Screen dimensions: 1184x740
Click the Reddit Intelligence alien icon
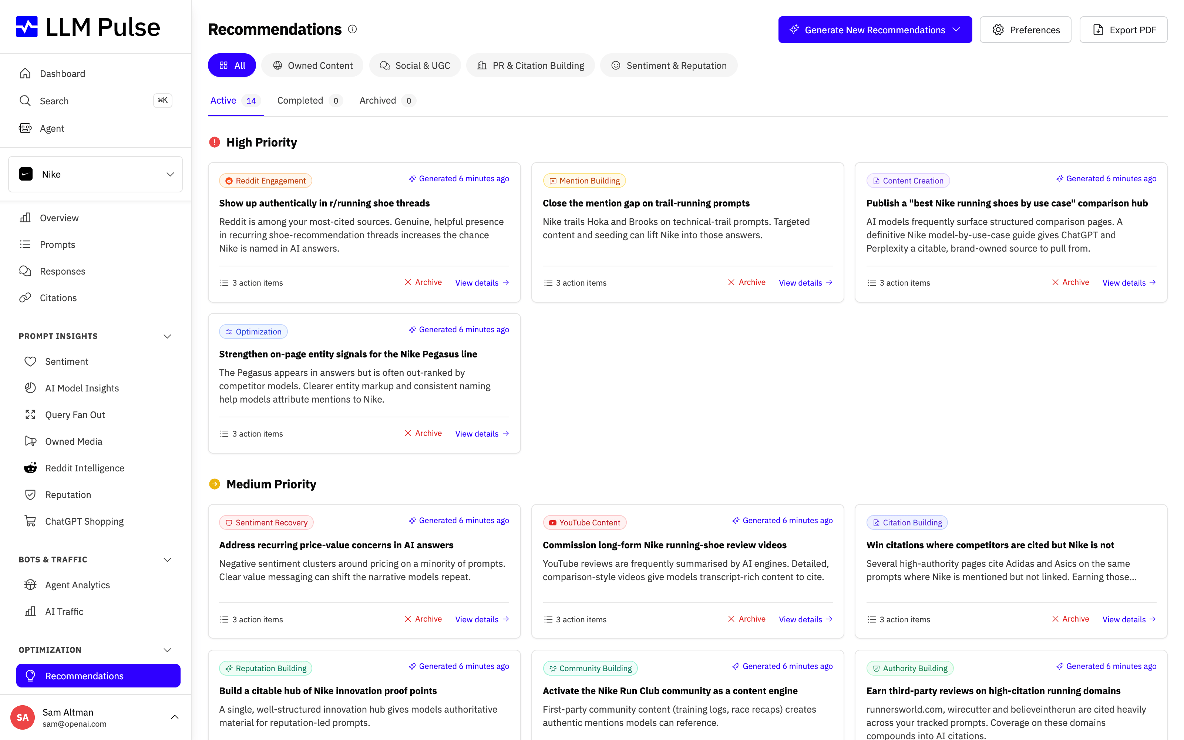coord(30,468)
